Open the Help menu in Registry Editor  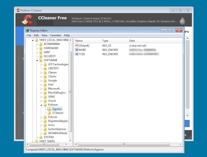coord(67,35)
